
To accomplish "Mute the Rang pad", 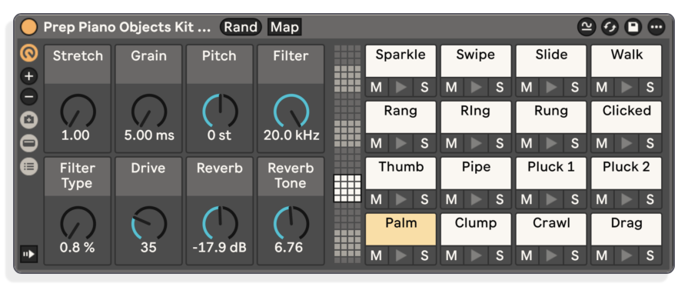I will click(377, 143).
